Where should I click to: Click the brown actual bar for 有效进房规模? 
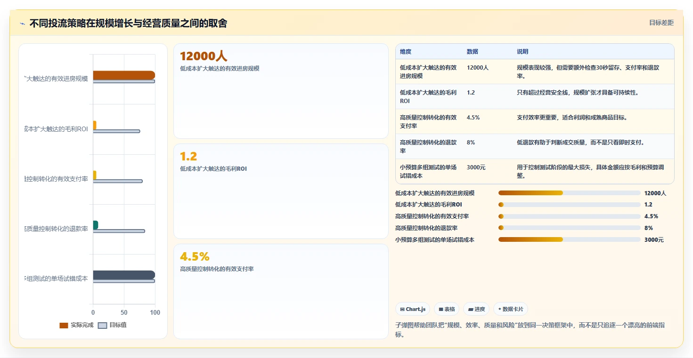tap(124, 75)
